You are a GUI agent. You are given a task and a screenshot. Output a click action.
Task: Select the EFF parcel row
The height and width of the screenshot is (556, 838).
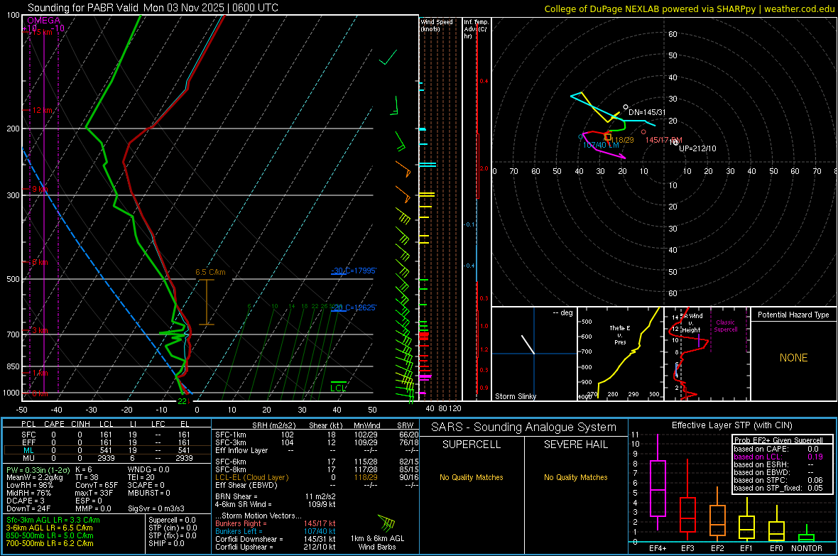click(107, 442)
